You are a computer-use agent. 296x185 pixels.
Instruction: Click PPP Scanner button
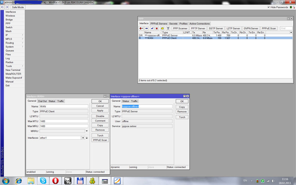click(x=180, y=28)
